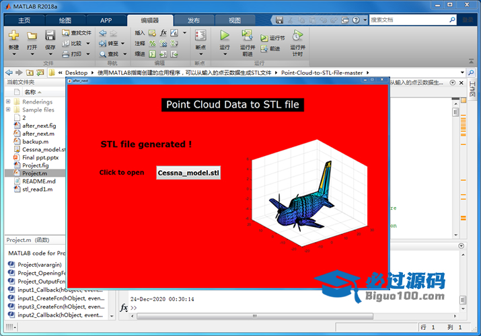This screenshot has width=481, height=336.
Task: Switch to the APP tab
Action: [x=106, y=21]
